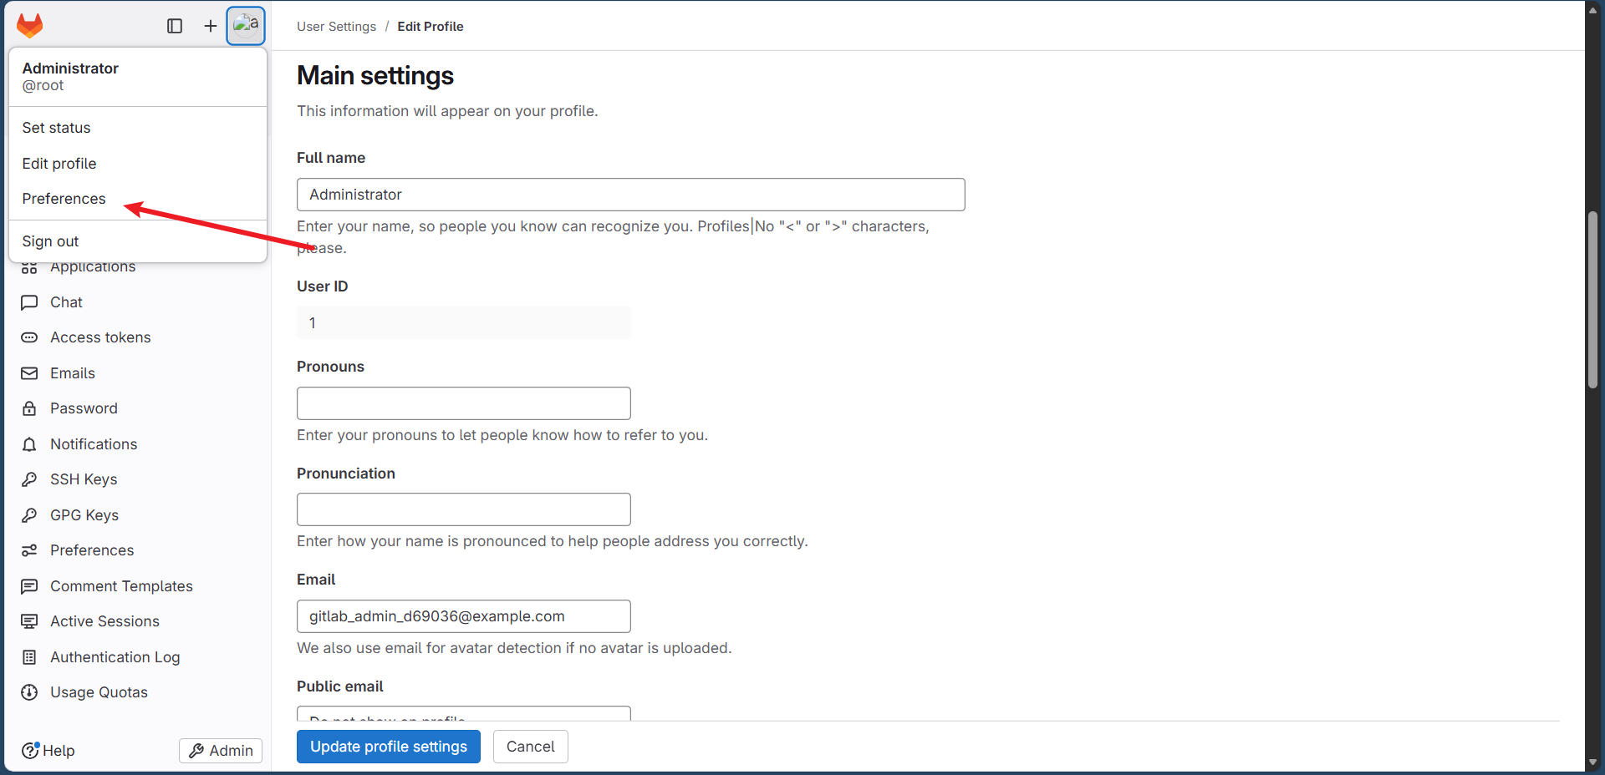
Task: Click the Full name input field
Action: (630, 195)
